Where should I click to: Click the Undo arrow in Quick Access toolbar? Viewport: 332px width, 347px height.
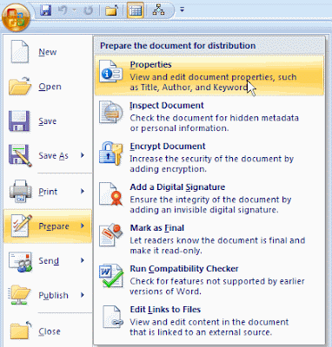(x=63, y=10)
